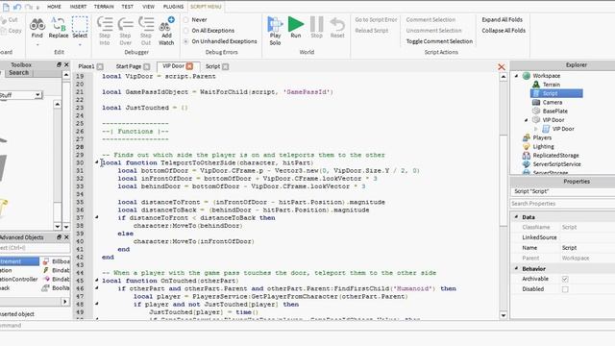Click the red X at editor right
This screenshot has width=615, height=346.
(502, 67)
